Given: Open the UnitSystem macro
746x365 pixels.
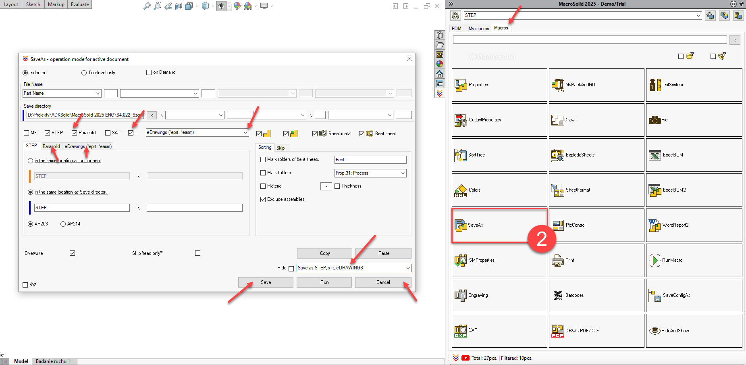Looking at the screenshot, I should (x=694, y=85).
